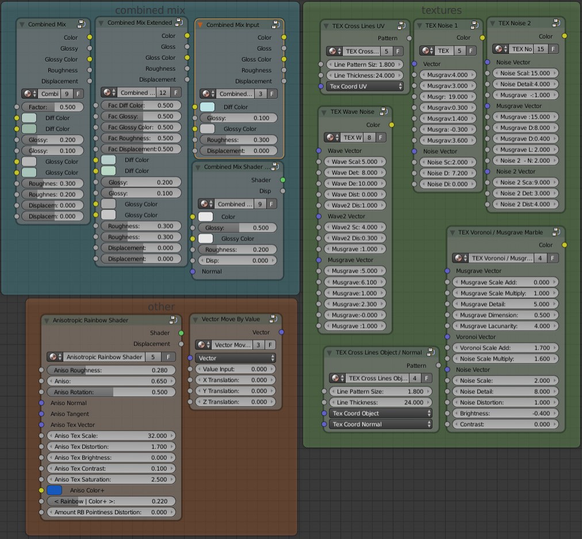This screenshot has width=582, height=539.
Task: Click the group edit icon on TEX Voronoi header
Action: pyautogui.click(x=556, y=232)
